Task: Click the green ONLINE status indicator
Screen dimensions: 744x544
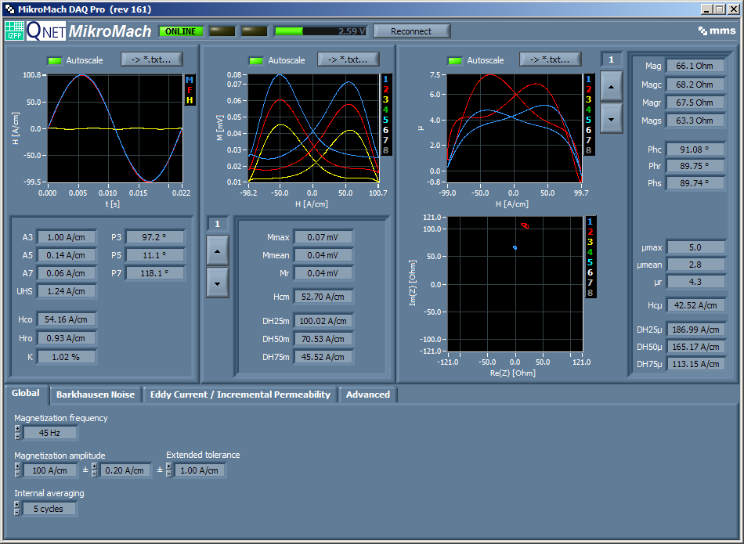Action: (x=181, y=31)
